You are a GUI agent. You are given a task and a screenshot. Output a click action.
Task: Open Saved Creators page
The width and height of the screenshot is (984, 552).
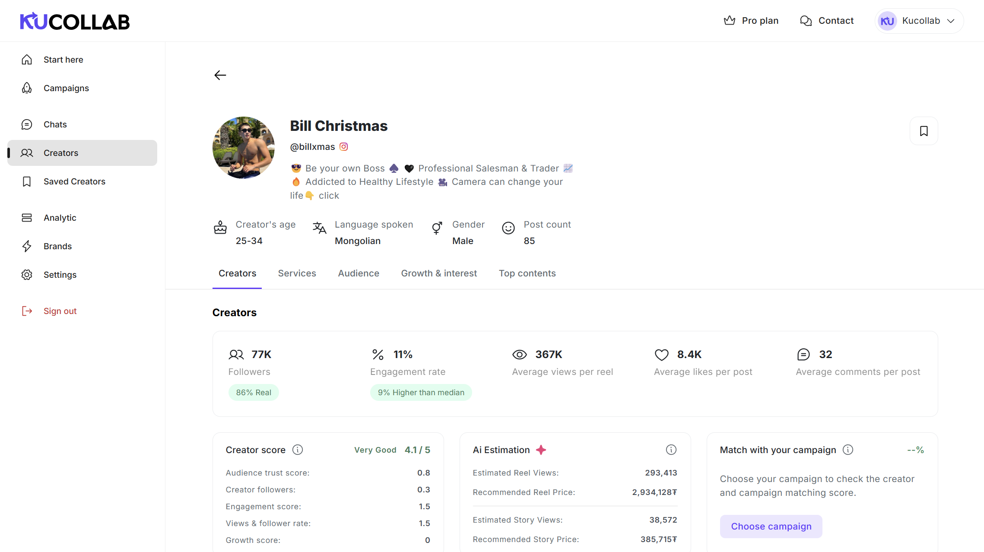pyautogui.click(x=74, y=181)
